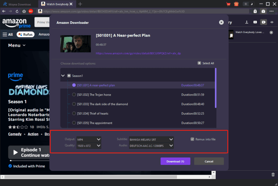Click the trash icon to delete tasks

273,175
